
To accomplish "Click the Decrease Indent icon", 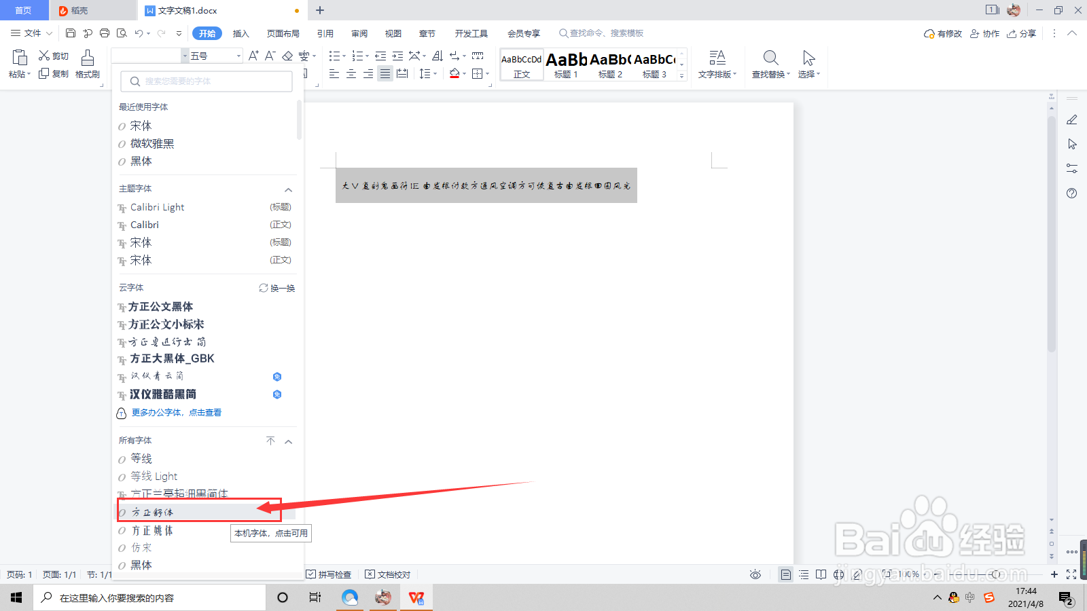I will [380, 56].
